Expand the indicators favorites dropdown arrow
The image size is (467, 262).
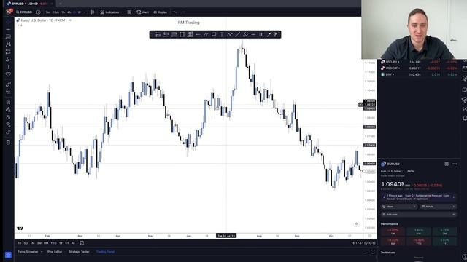pyautogui.click(x=123, y=12)
